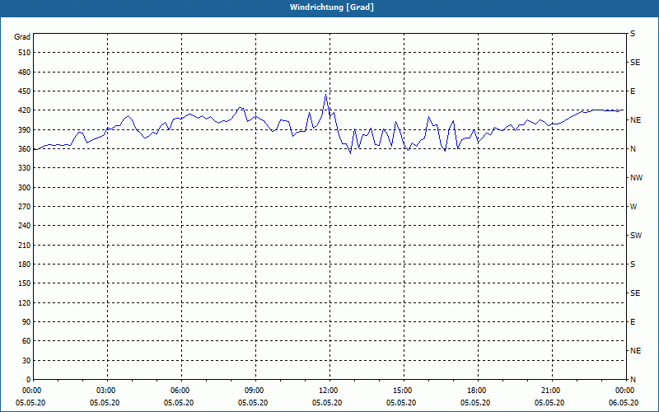Select the SE compass label between 120 and 150
Screen dimensions: 659x412
(x=635, y=293)
